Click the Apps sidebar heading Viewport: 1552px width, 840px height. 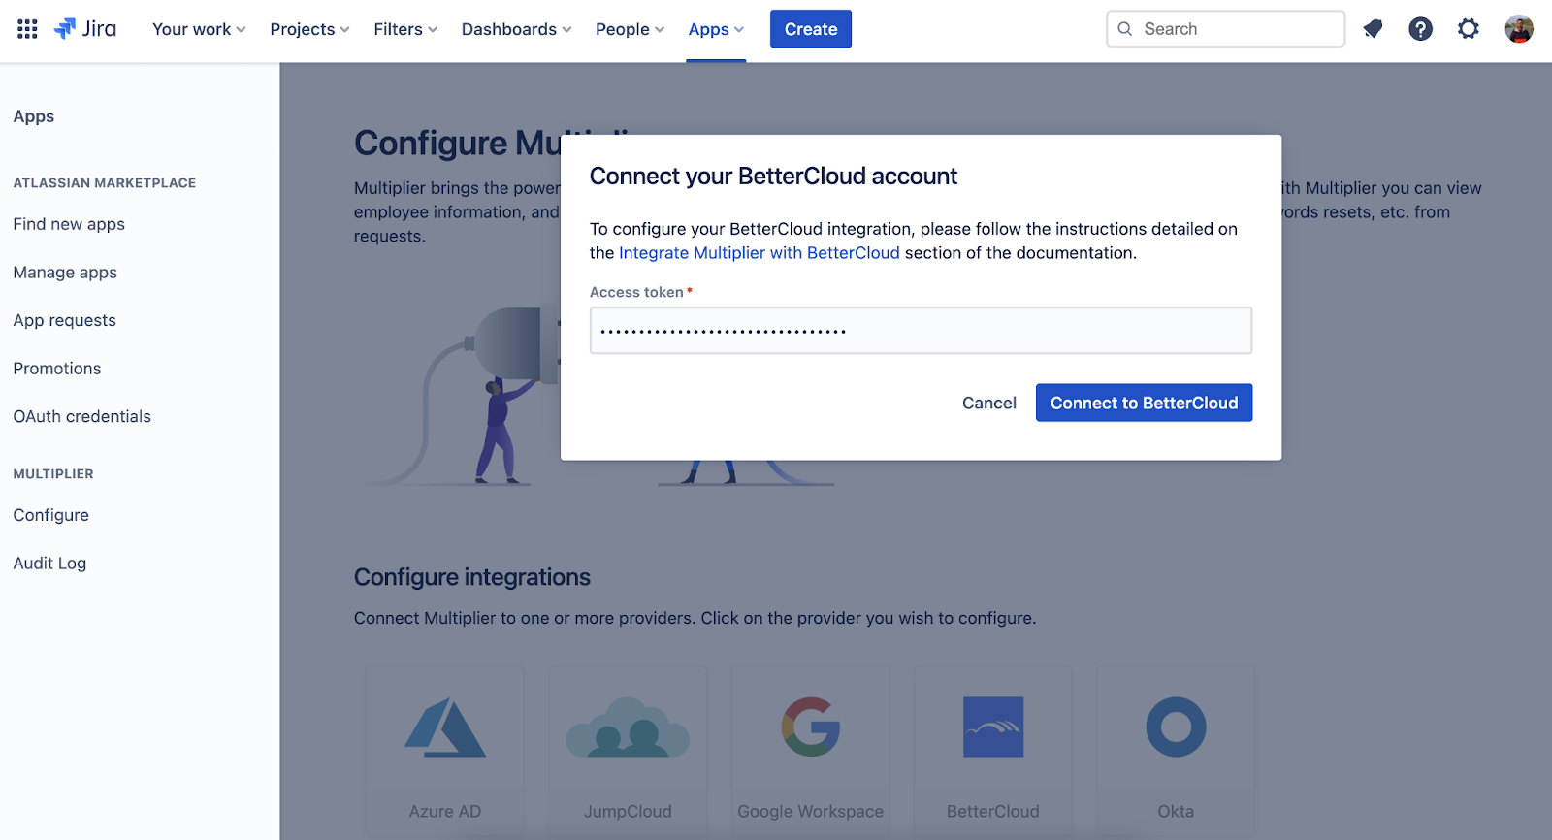point(34,116)
